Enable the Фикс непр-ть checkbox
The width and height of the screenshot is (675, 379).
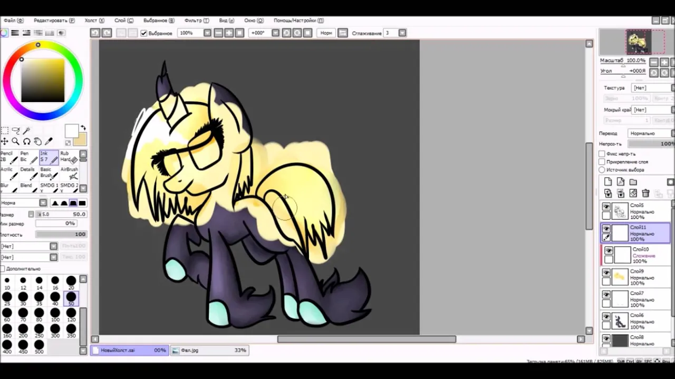click(602, 154)
